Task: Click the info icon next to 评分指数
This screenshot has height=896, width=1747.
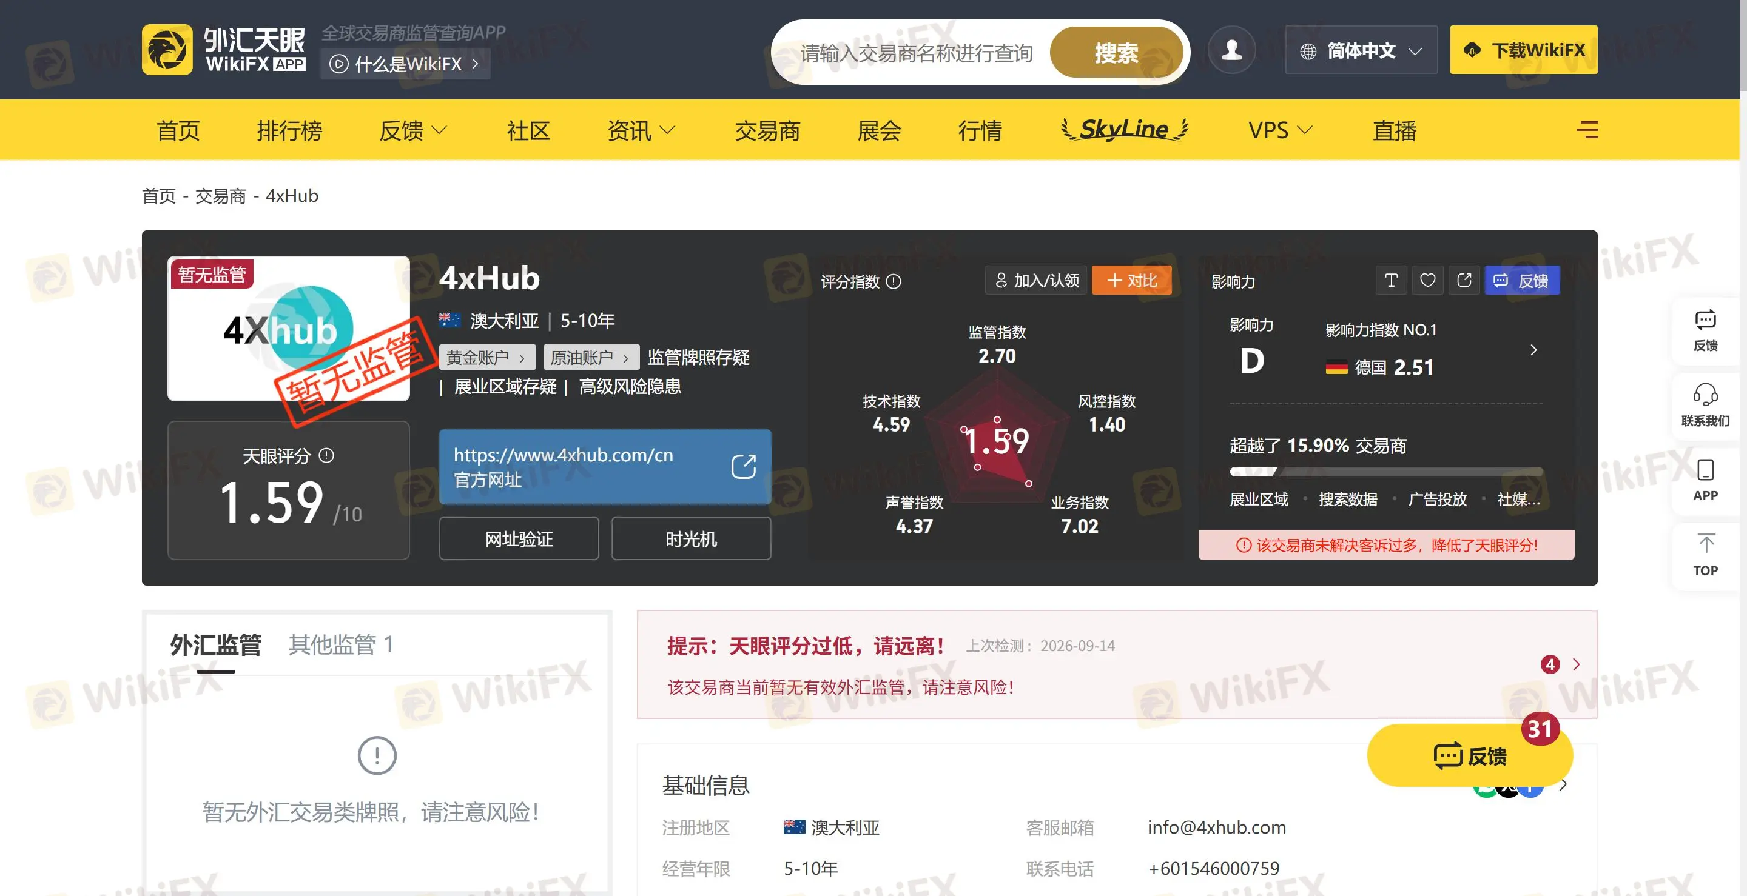Action: click(x=894, y=281)
